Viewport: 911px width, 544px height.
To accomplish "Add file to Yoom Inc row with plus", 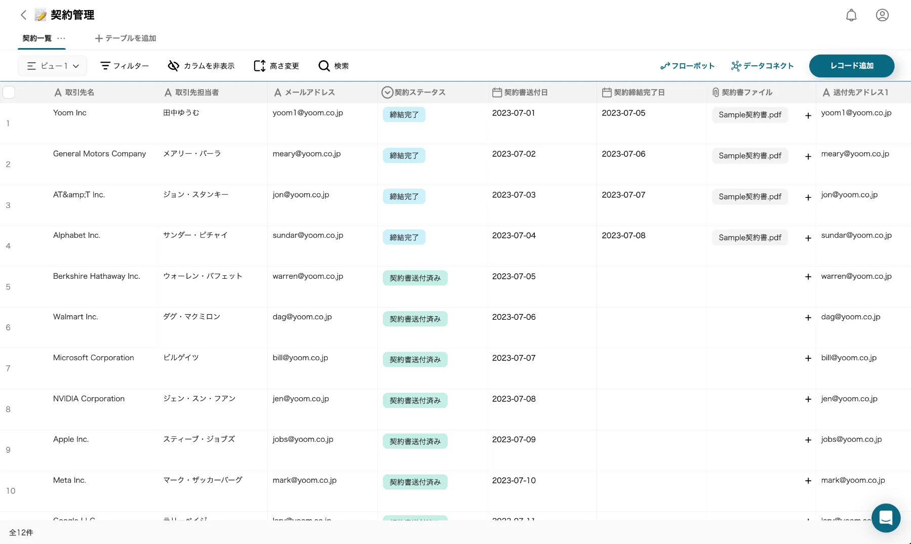I will [808, 115].
